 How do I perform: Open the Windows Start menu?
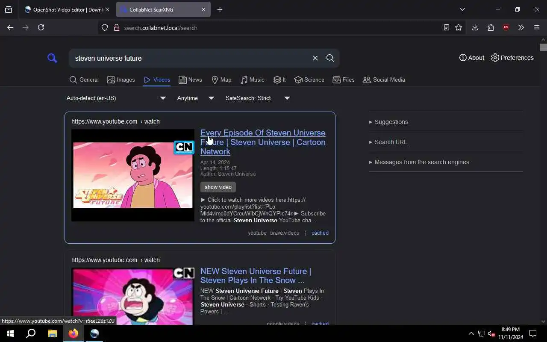pos(10,333)
